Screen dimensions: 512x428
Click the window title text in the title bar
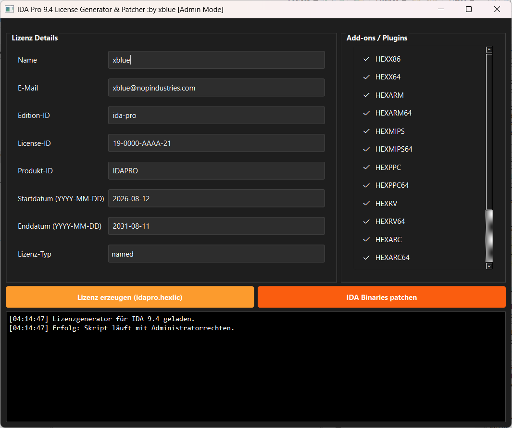point(120,10)
